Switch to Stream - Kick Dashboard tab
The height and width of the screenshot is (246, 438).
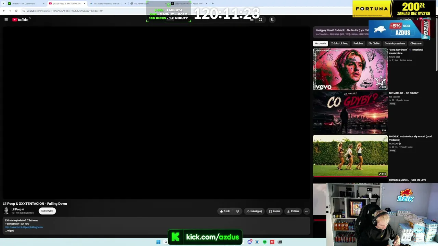[26, 3]
